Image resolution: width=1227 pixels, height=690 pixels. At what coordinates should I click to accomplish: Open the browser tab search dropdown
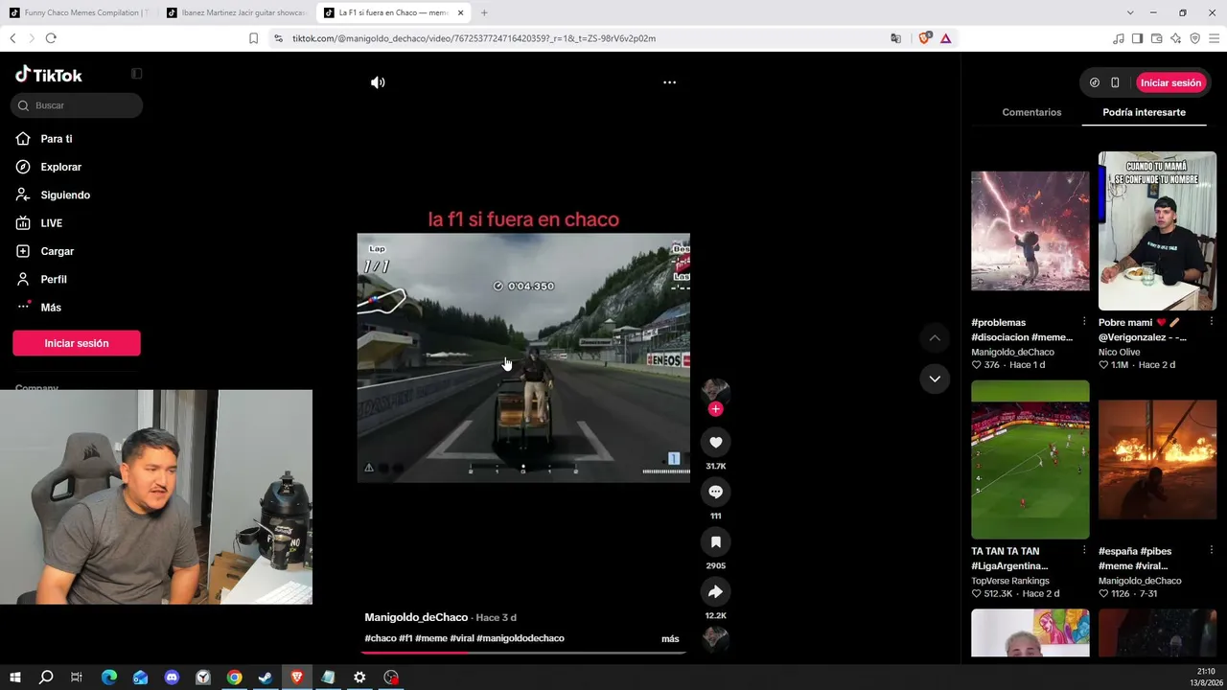coord(1130,12)
